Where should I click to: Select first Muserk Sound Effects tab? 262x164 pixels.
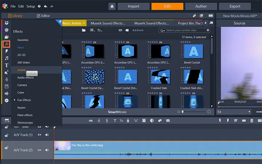tap(108, 23)
